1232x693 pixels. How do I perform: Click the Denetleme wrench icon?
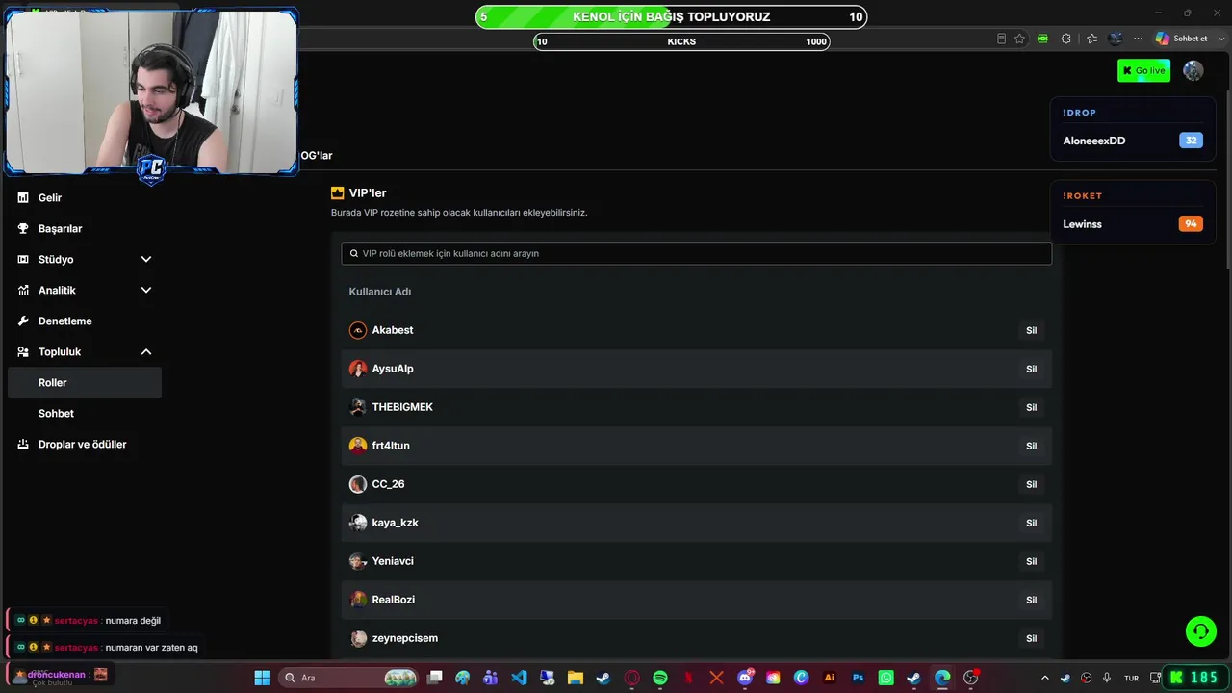[23, 321]
